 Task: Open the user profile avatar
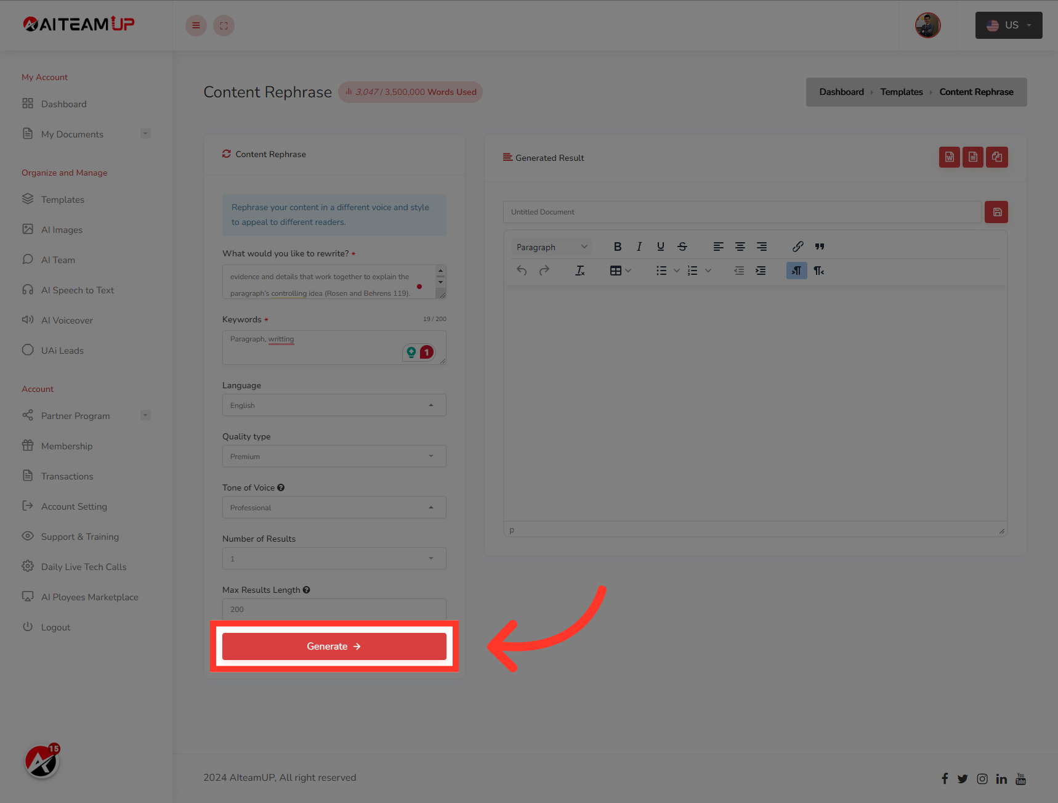coord(927,25)
